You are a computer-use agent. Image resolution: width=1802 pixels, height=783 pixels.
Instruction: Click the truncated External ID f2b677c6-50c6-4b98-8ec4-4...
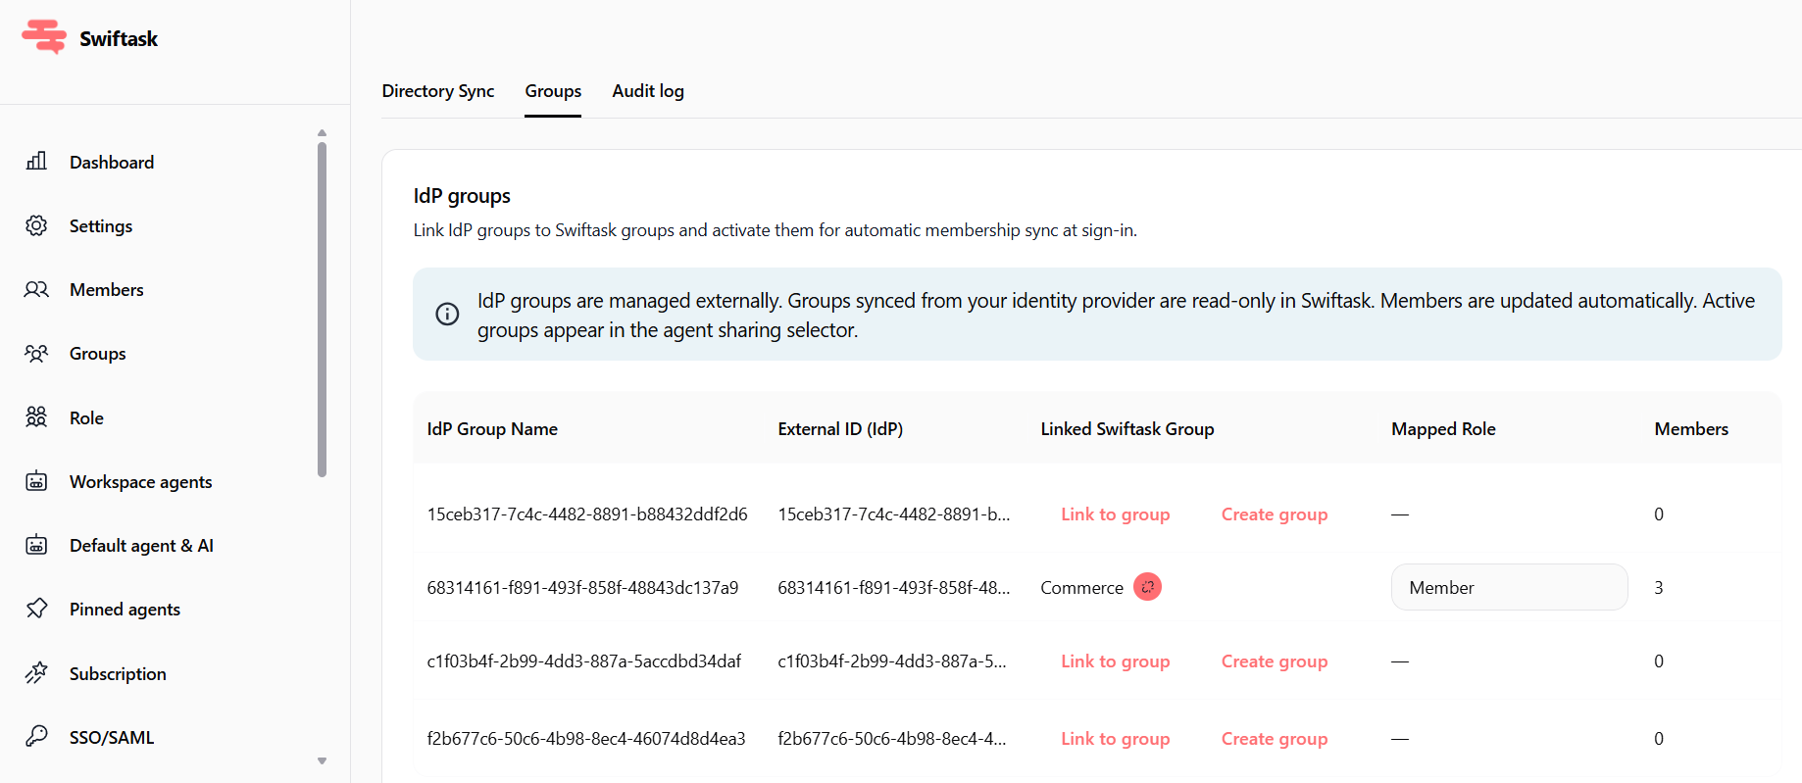coord(892,738)
